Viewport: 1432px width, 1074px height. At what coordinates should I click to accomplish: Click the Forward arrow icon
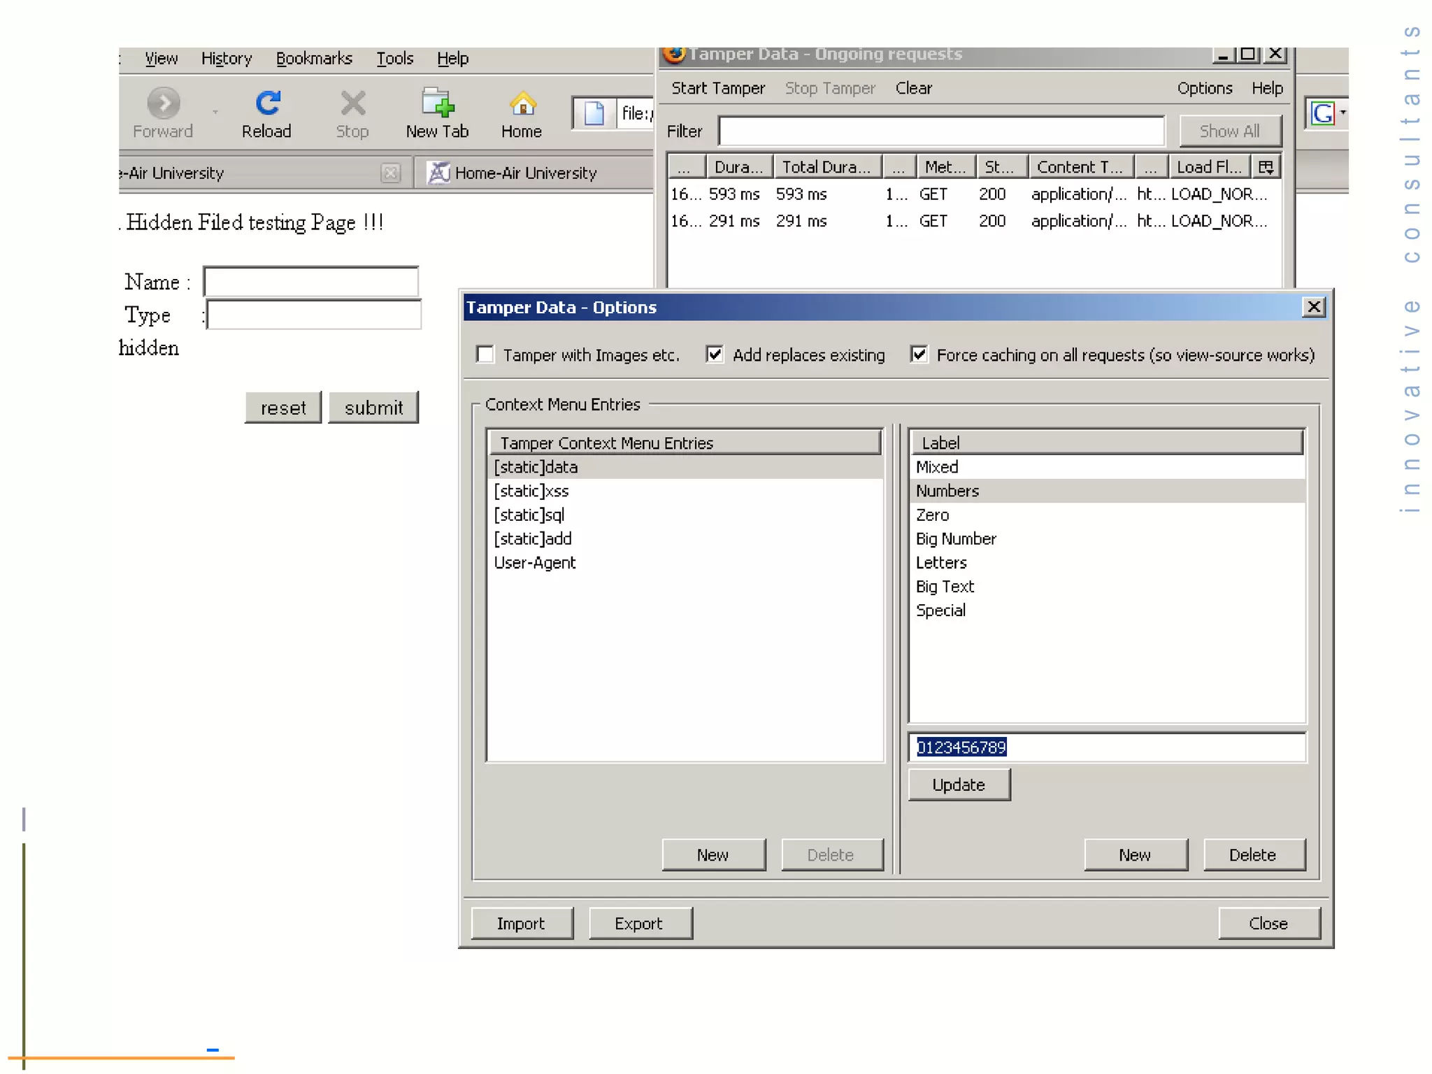click(x=164, y=104)
